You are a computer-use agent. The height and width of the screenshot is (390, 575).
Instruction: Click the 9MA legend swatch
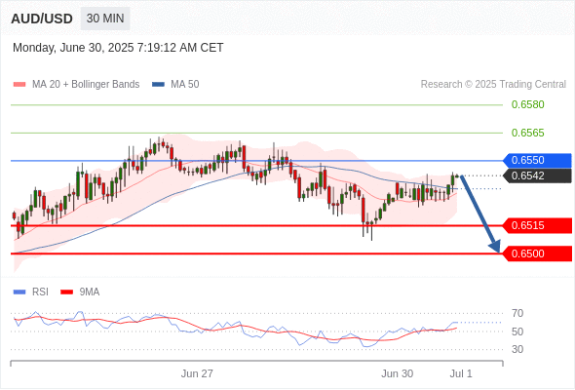pos(66,292)
